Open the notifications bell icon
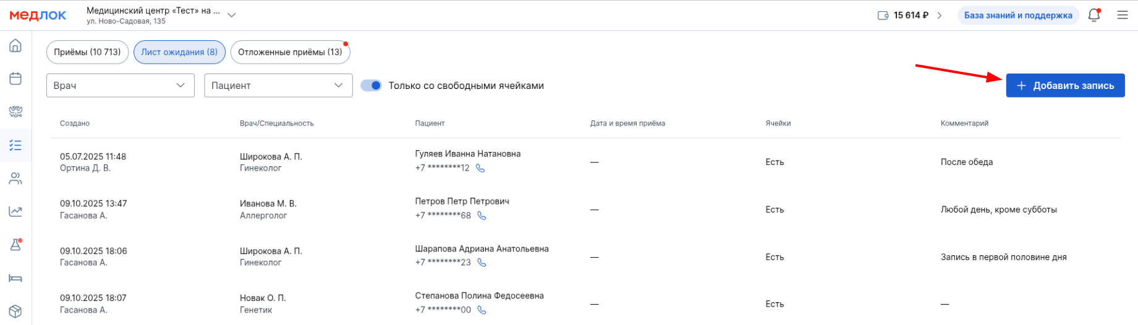 click(1093, 15)
